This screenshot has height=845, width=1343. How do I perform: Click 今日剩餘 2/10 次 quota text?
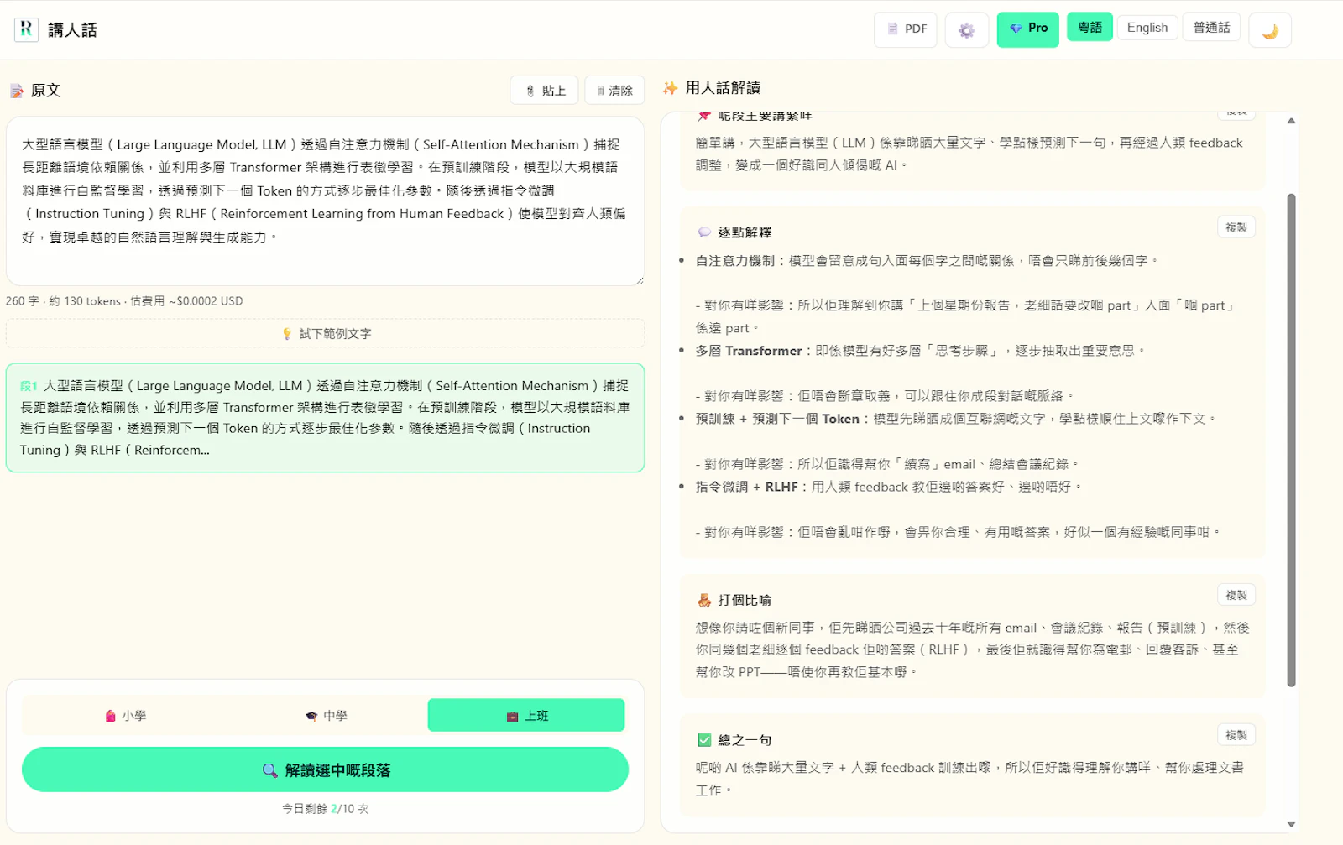click(x=325, y=809)
